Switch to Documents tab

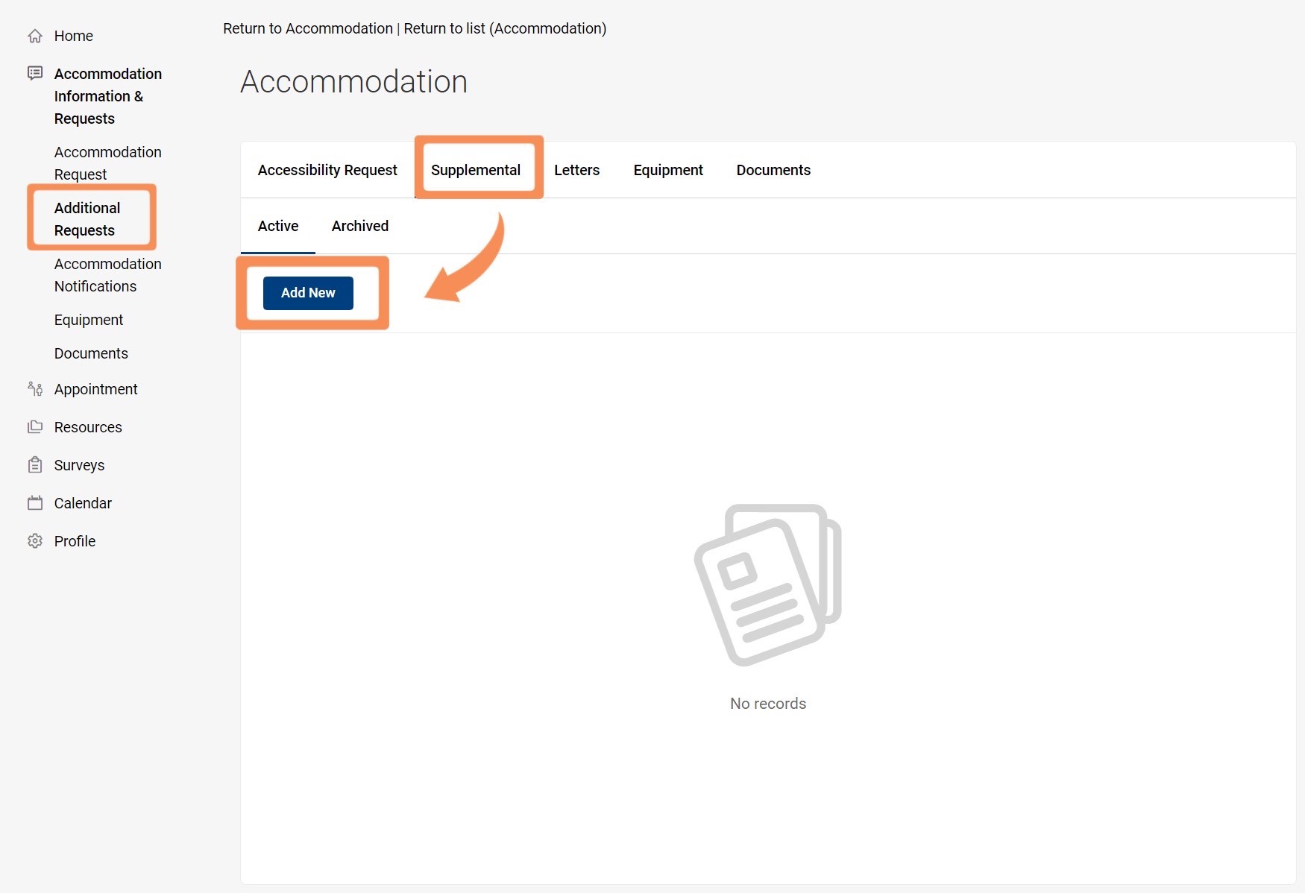coord(773,170)
